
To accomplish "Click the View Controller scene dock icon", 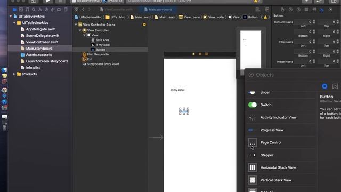I will tap(193, 54).
